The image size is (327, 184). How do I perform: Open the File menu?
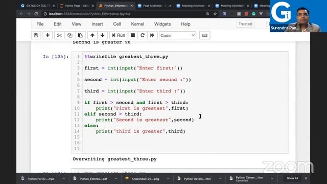point(40,24)
